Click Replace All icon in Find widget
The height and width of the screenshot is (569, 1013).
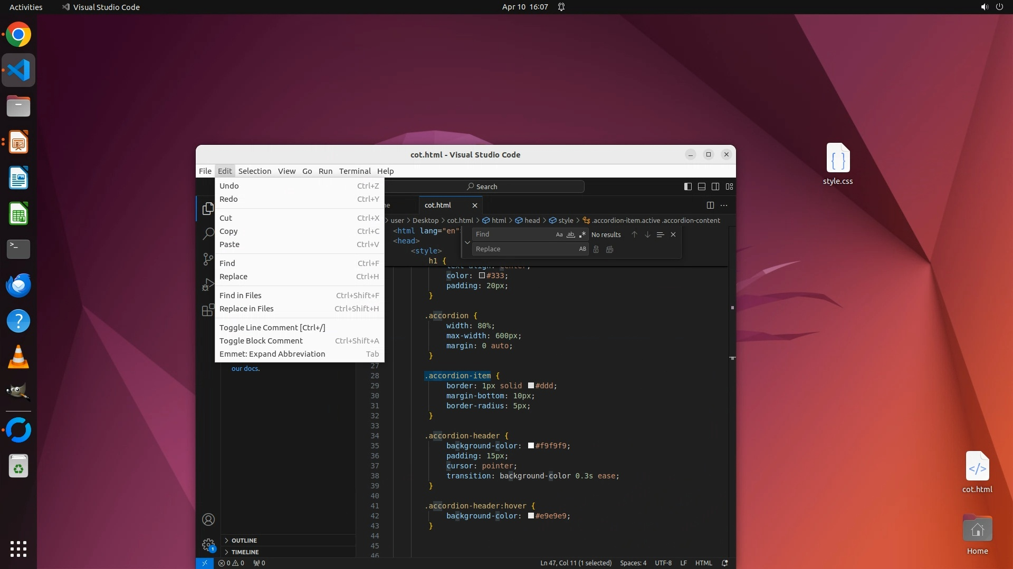point(609,250)
